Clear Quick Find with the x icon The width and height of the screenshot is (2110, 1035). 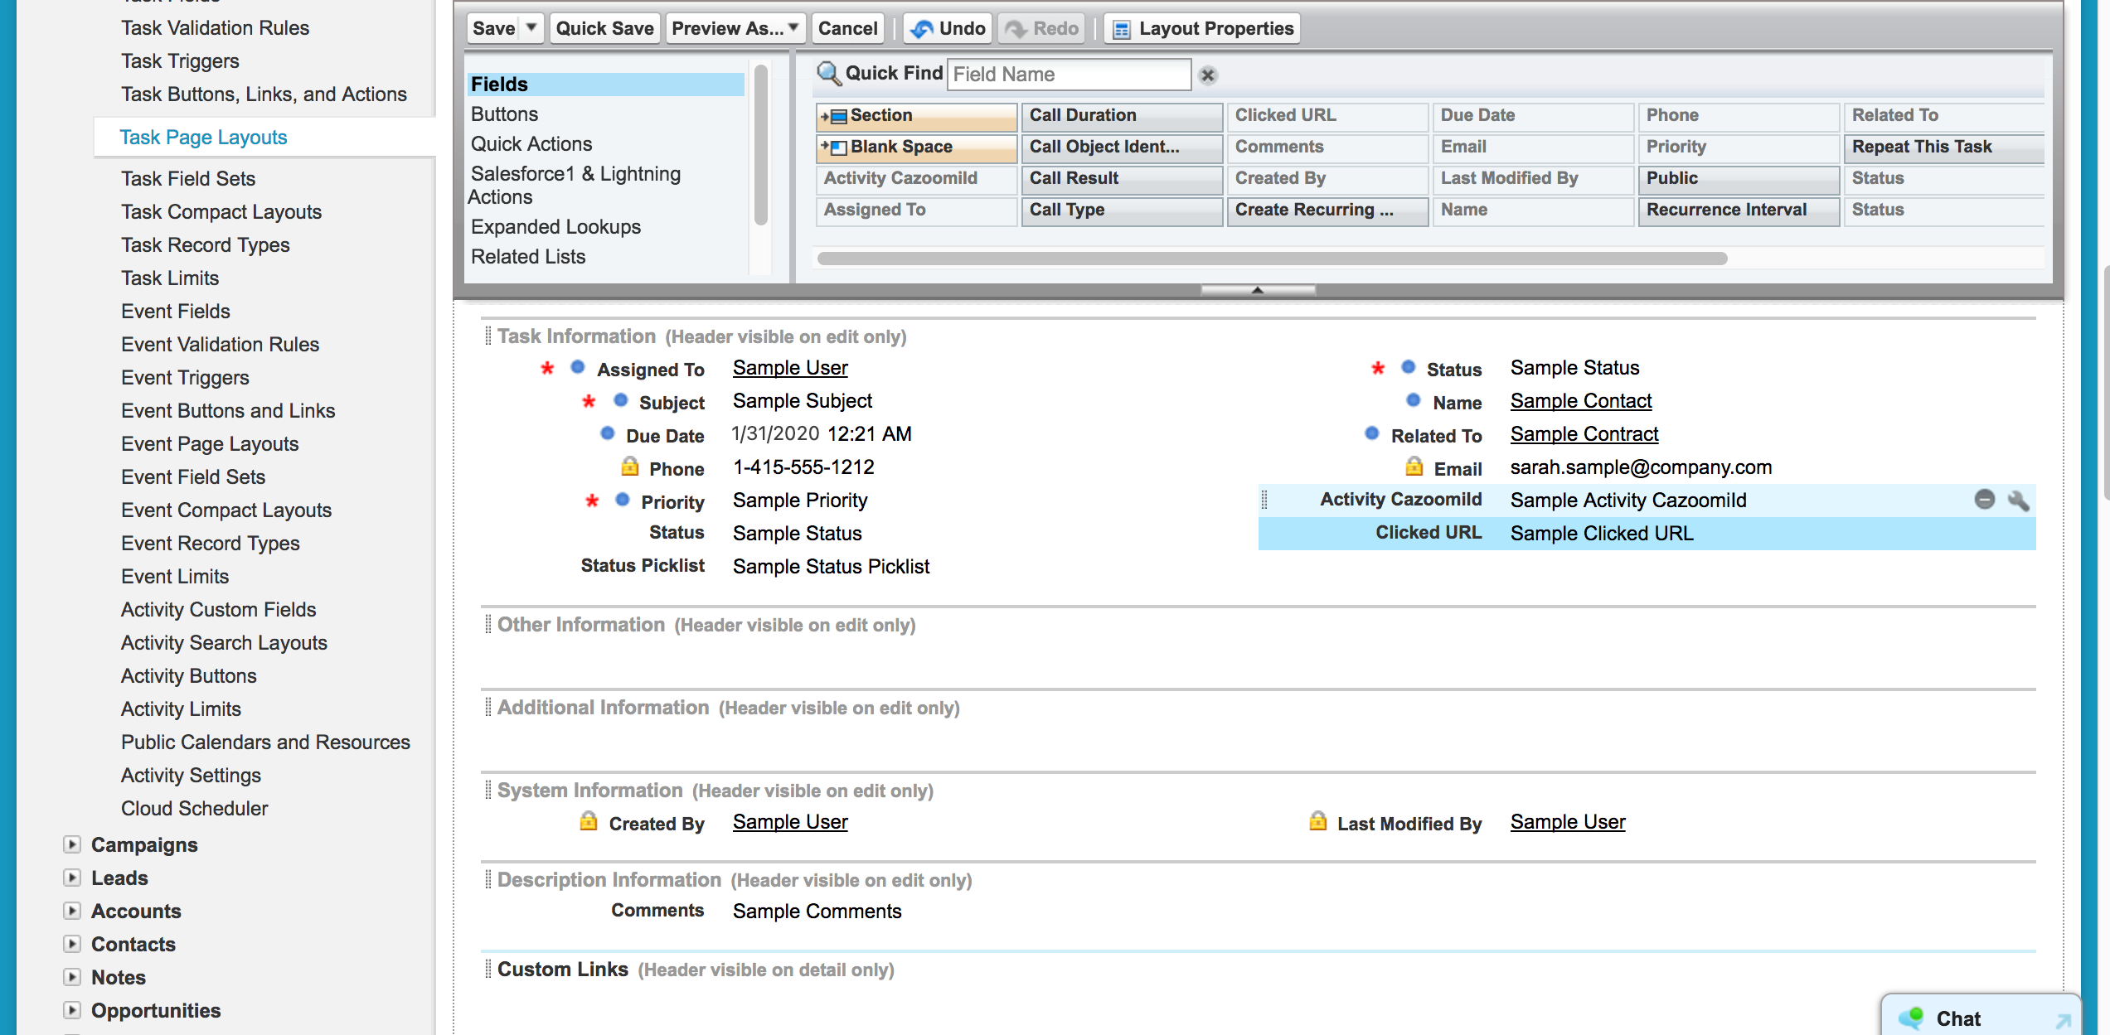tap(1208, 75)
